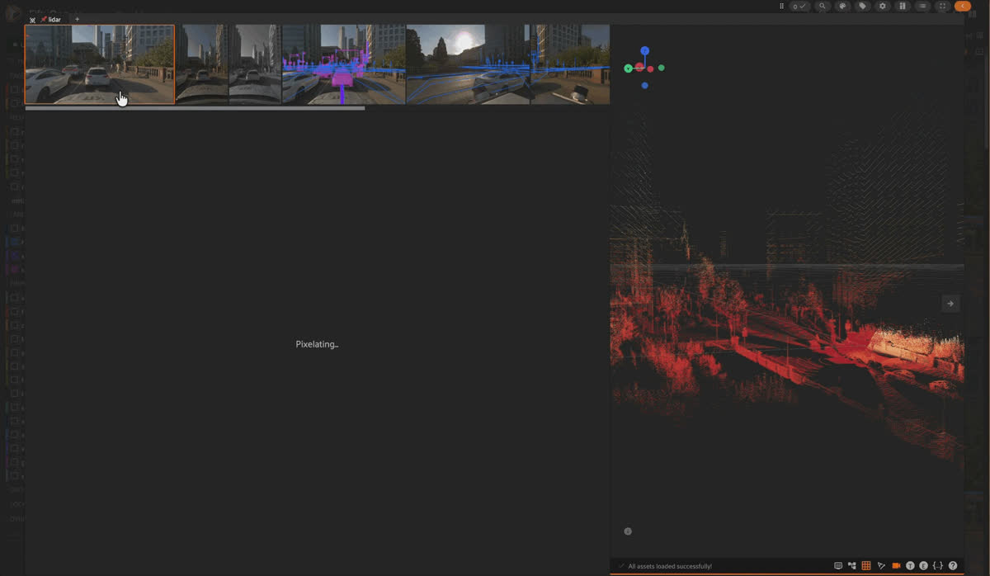
Task: Click the orange collapse arrow button
Action: coord(963,6)
